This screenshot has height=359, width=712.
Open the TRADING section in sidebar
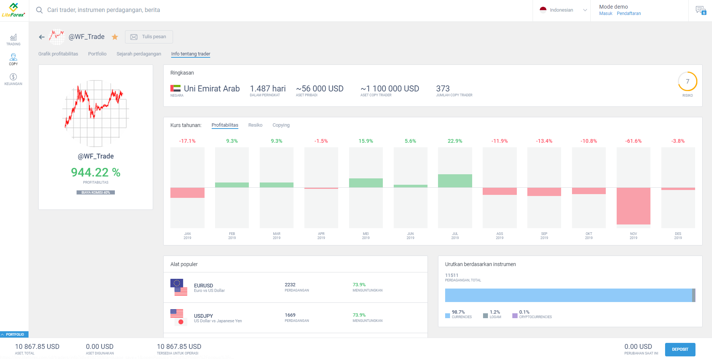tap(13, 39)
